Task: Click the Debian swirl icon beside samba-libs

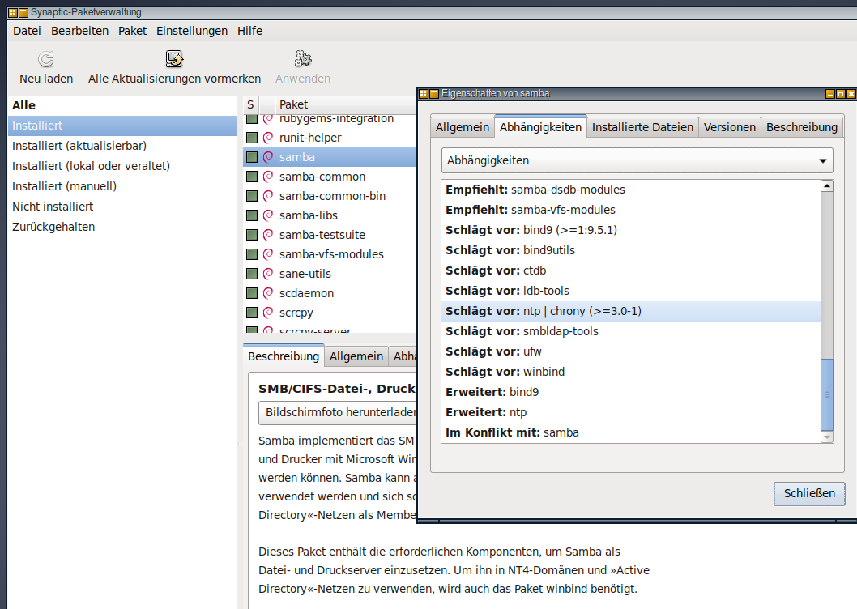Action: pyautogui.click(x=268, y=215)
